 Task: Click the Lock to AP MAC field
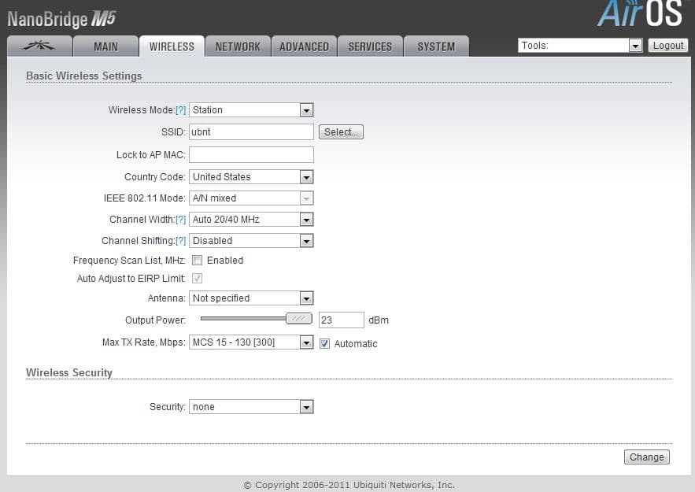point(251,155)
